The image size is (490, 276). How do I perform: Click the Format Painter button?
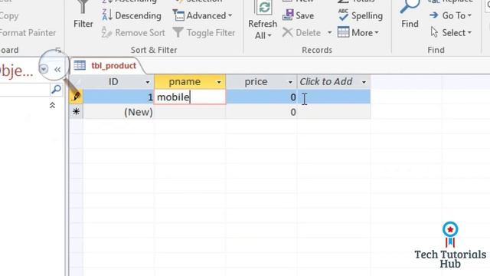point(28,32)
